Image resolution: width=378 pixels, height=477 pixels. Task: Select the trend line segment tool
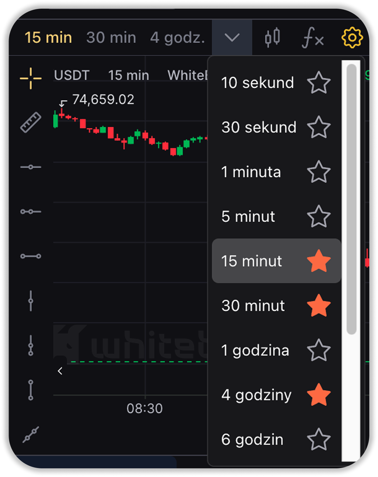click(x=31, y=256)
